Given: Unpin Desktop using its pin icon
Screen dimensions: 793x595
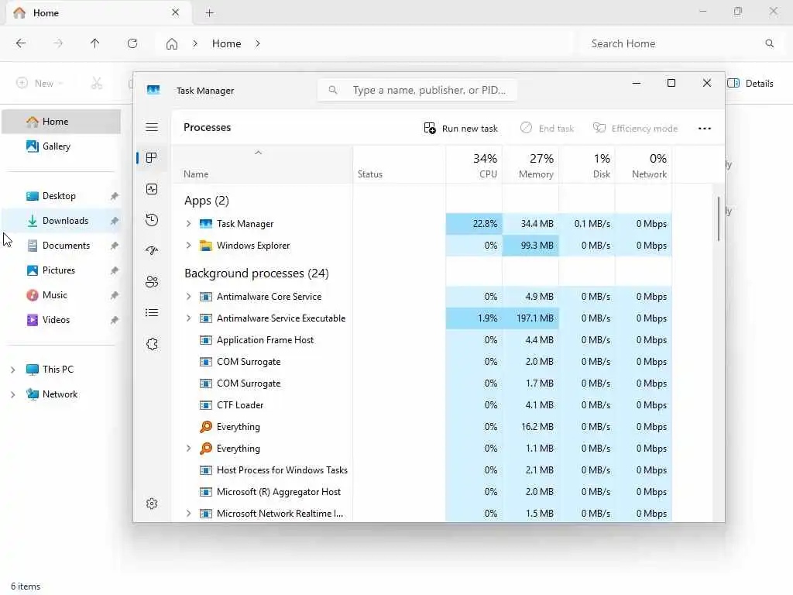Looking at the screenshot, I should (x=115, y=196).
